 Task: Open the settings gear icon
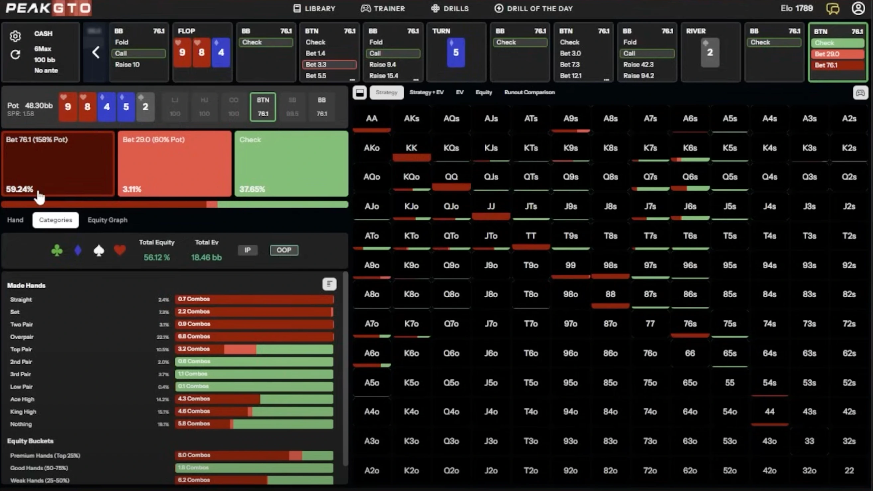[x=15, y=36]
